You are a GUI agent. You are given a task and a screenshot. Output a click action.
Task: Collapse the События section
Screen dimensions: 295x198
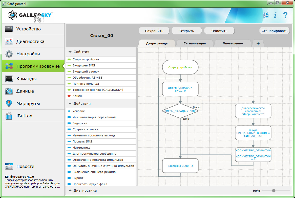coord(70,52)
